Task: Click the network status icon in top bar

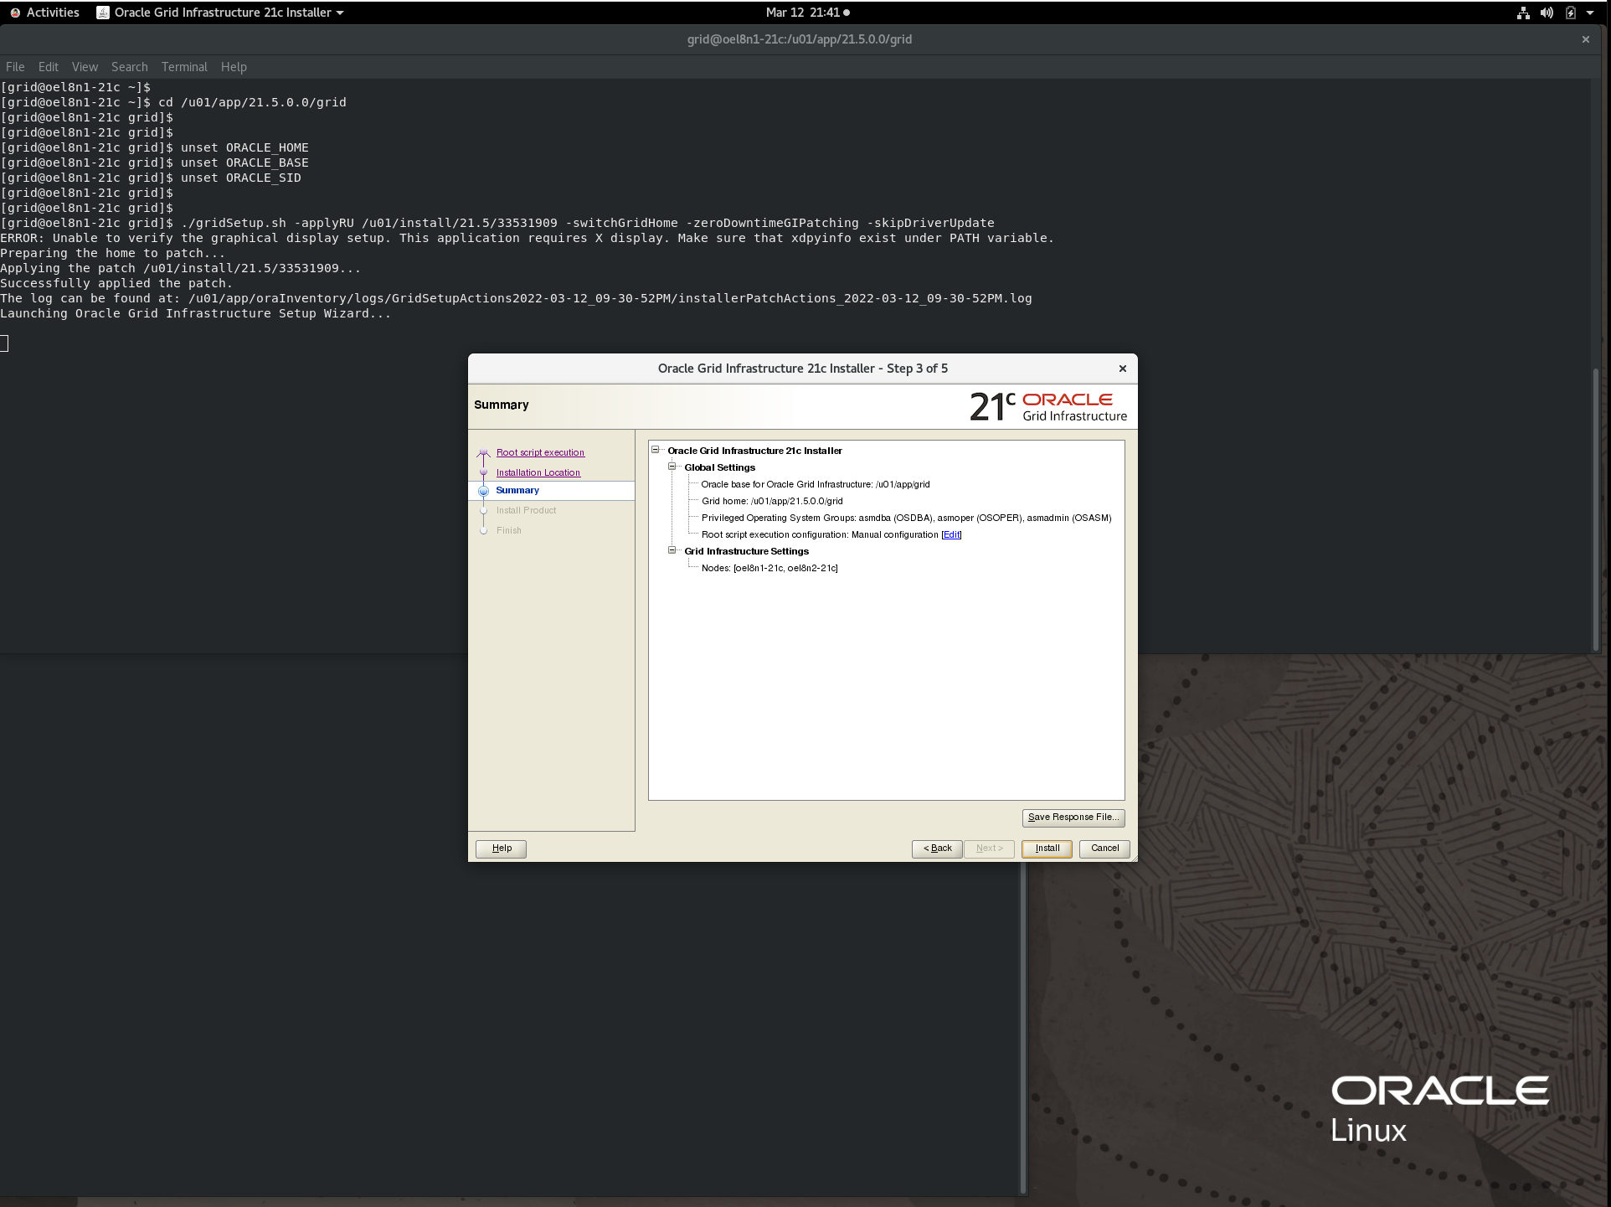Action: (1523, 13)
